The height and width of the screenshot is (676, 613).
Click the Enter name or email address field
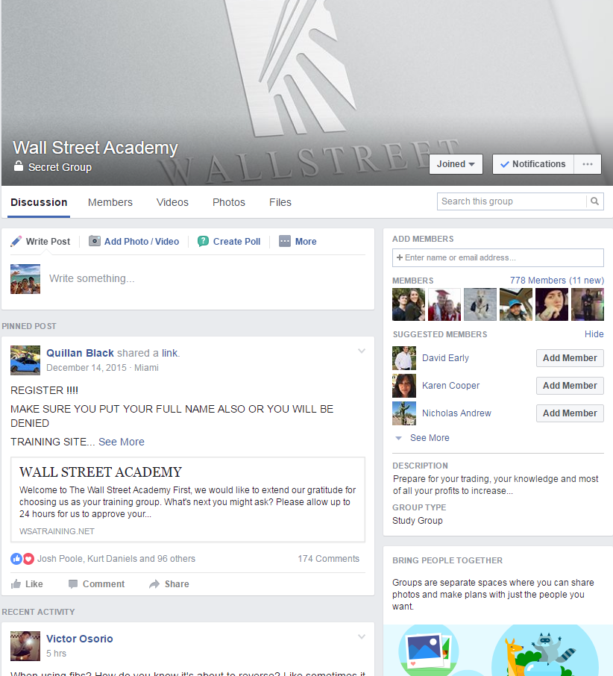click(x=497, y=257)
